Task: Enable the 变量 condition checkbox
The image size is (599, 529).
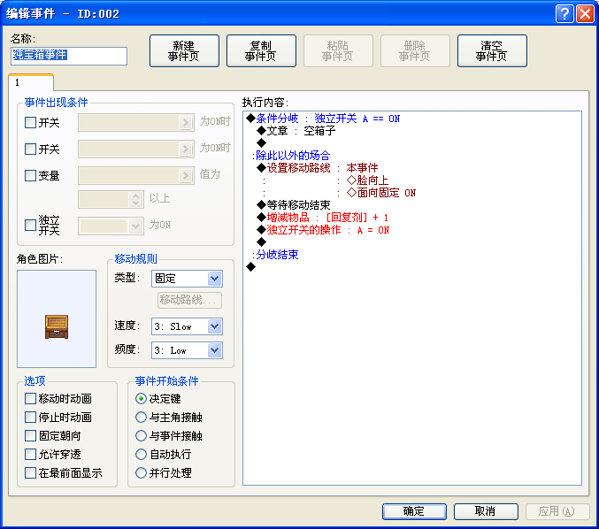Action: [30, 176]
